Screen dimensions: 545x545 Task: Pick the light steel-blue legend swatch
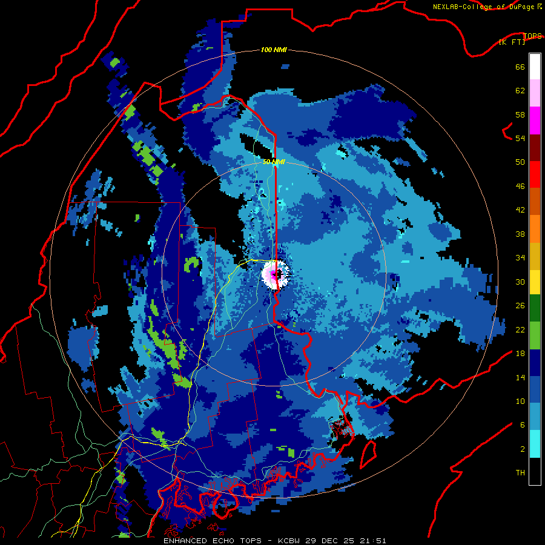535,417
